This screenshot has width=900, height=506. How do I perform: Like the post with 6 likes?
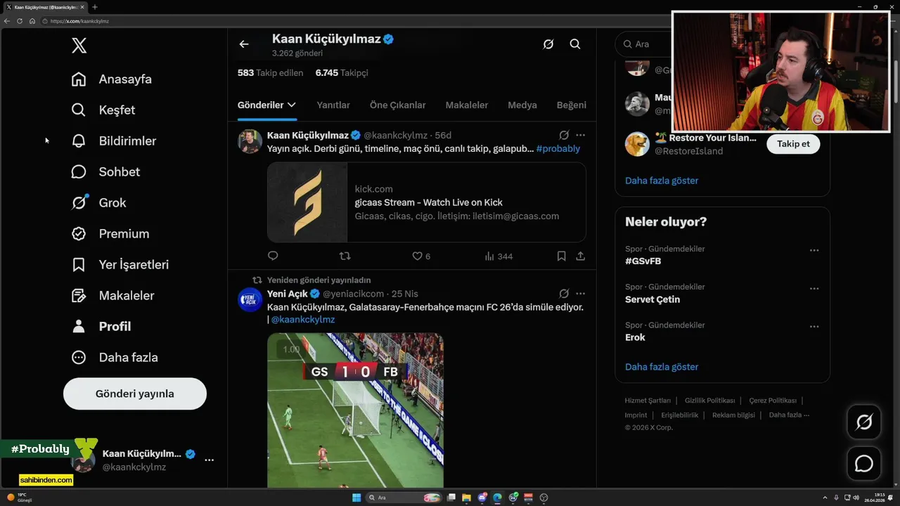tap(421, 257)
